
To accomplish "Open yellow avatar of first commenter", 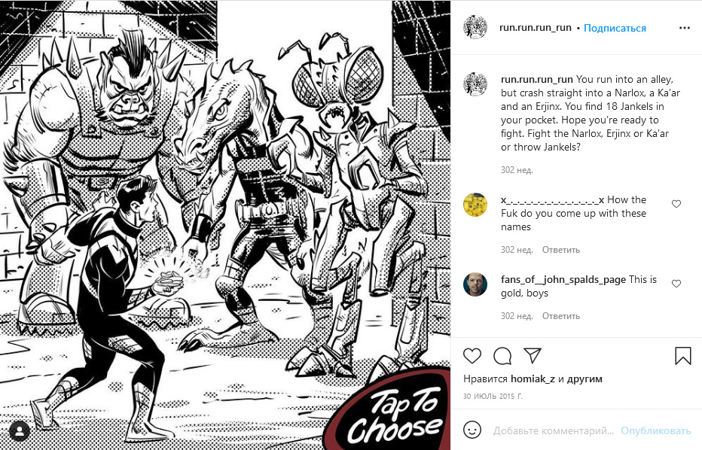I will coord(475,205).
